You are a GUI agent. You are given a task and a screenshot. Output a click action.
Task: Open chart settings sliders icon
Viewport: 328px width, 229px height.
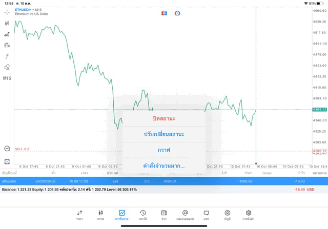pyautogui.click(x=7, y=45)
